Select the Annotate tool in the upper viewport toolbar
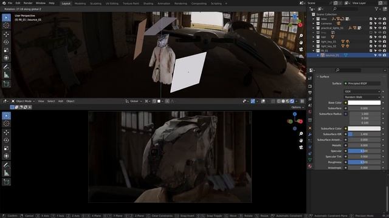 point(6,67)
